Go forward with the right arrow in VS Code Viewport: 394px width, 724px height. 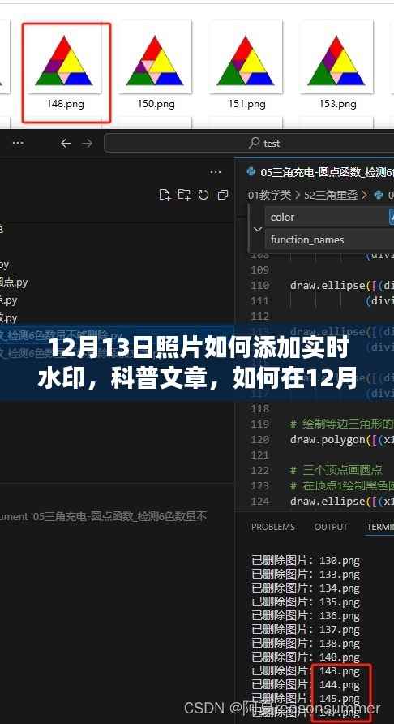(87, 144)
